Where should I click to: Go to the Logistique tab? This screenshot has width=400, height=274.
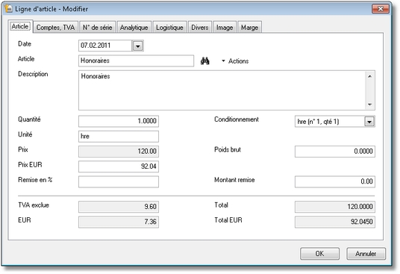click(x=169, y=28)
